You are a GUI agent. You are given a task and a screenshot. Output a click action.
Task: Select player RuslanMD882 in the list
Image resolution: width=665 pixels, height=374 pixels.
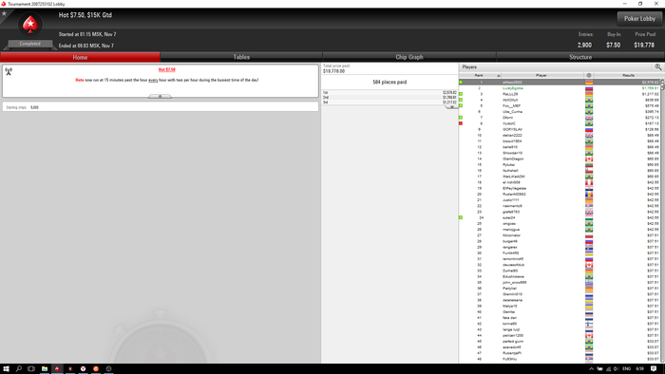click(x=560, y=195)
